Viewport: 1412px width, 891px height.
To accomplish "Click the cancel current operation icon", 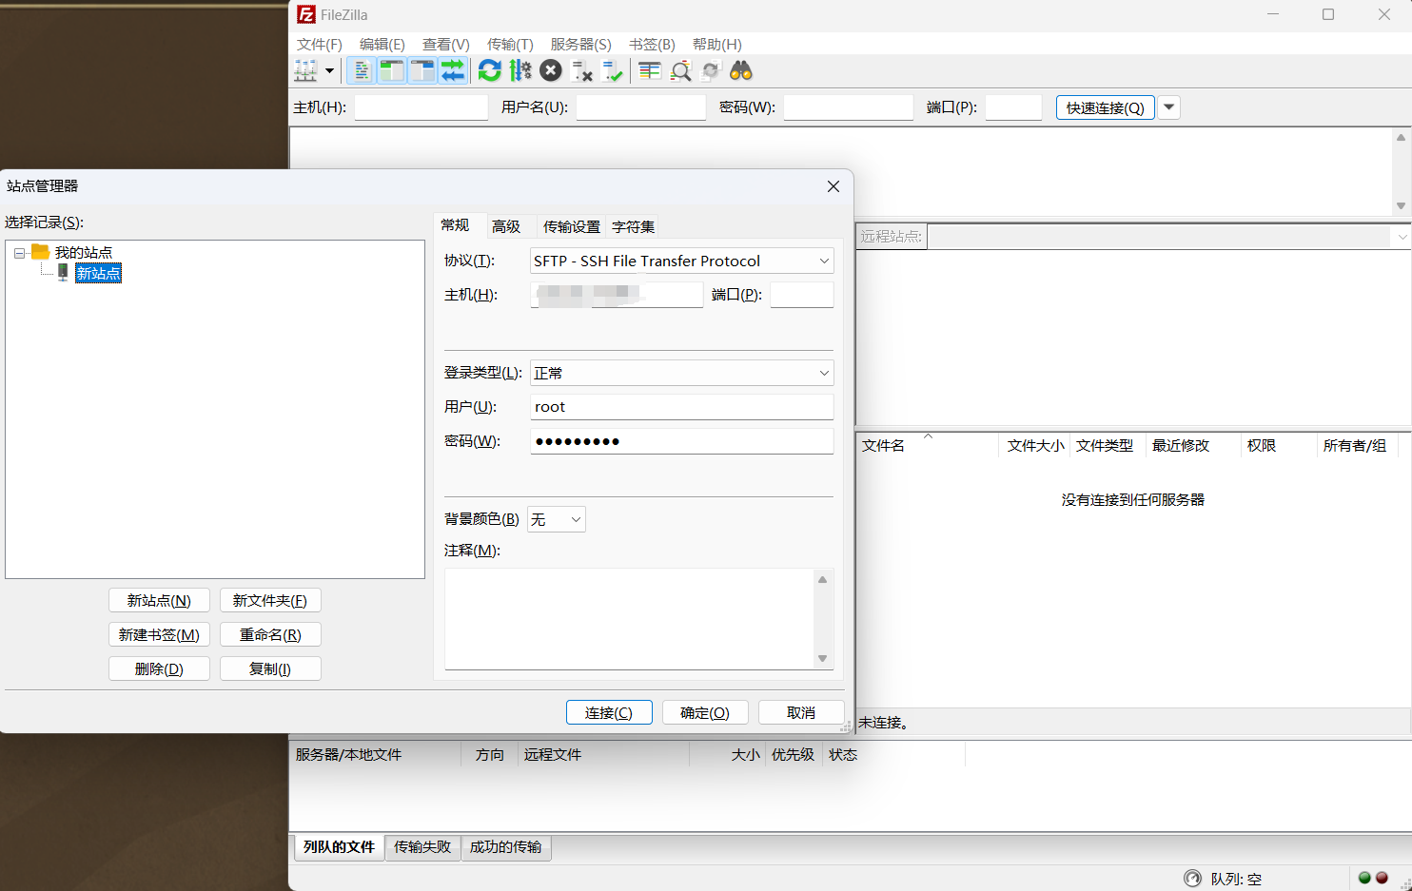I will pyautogui.click(x=551, y=70).
